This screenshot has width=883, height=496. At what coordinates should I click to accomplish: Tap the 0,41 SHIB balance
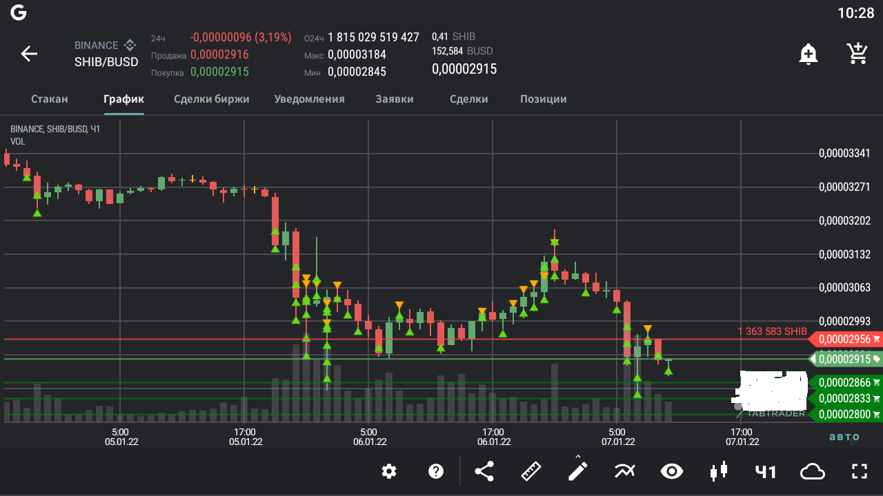pos(453,37)
